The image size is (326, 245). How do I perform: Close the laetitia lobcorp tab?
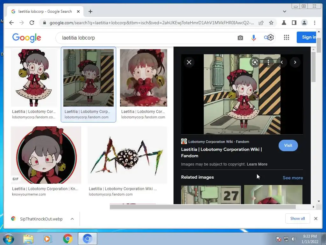[x=78, y=11]
